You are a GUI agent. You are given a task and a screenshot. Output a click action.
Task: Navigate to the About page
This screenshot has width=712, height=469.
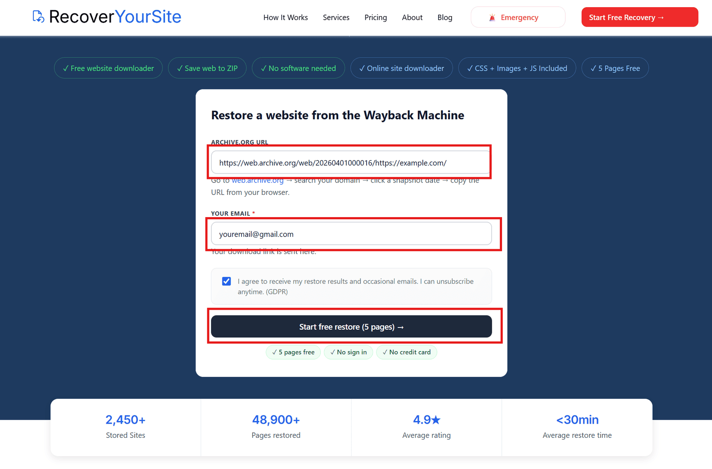coord(412,17)
